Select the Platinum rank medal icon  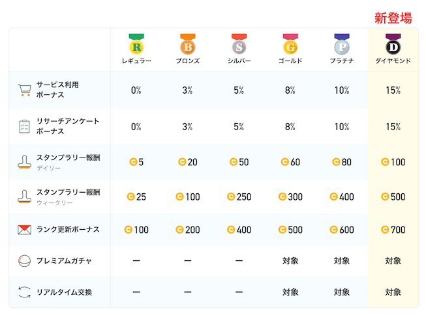pos(342,44)
